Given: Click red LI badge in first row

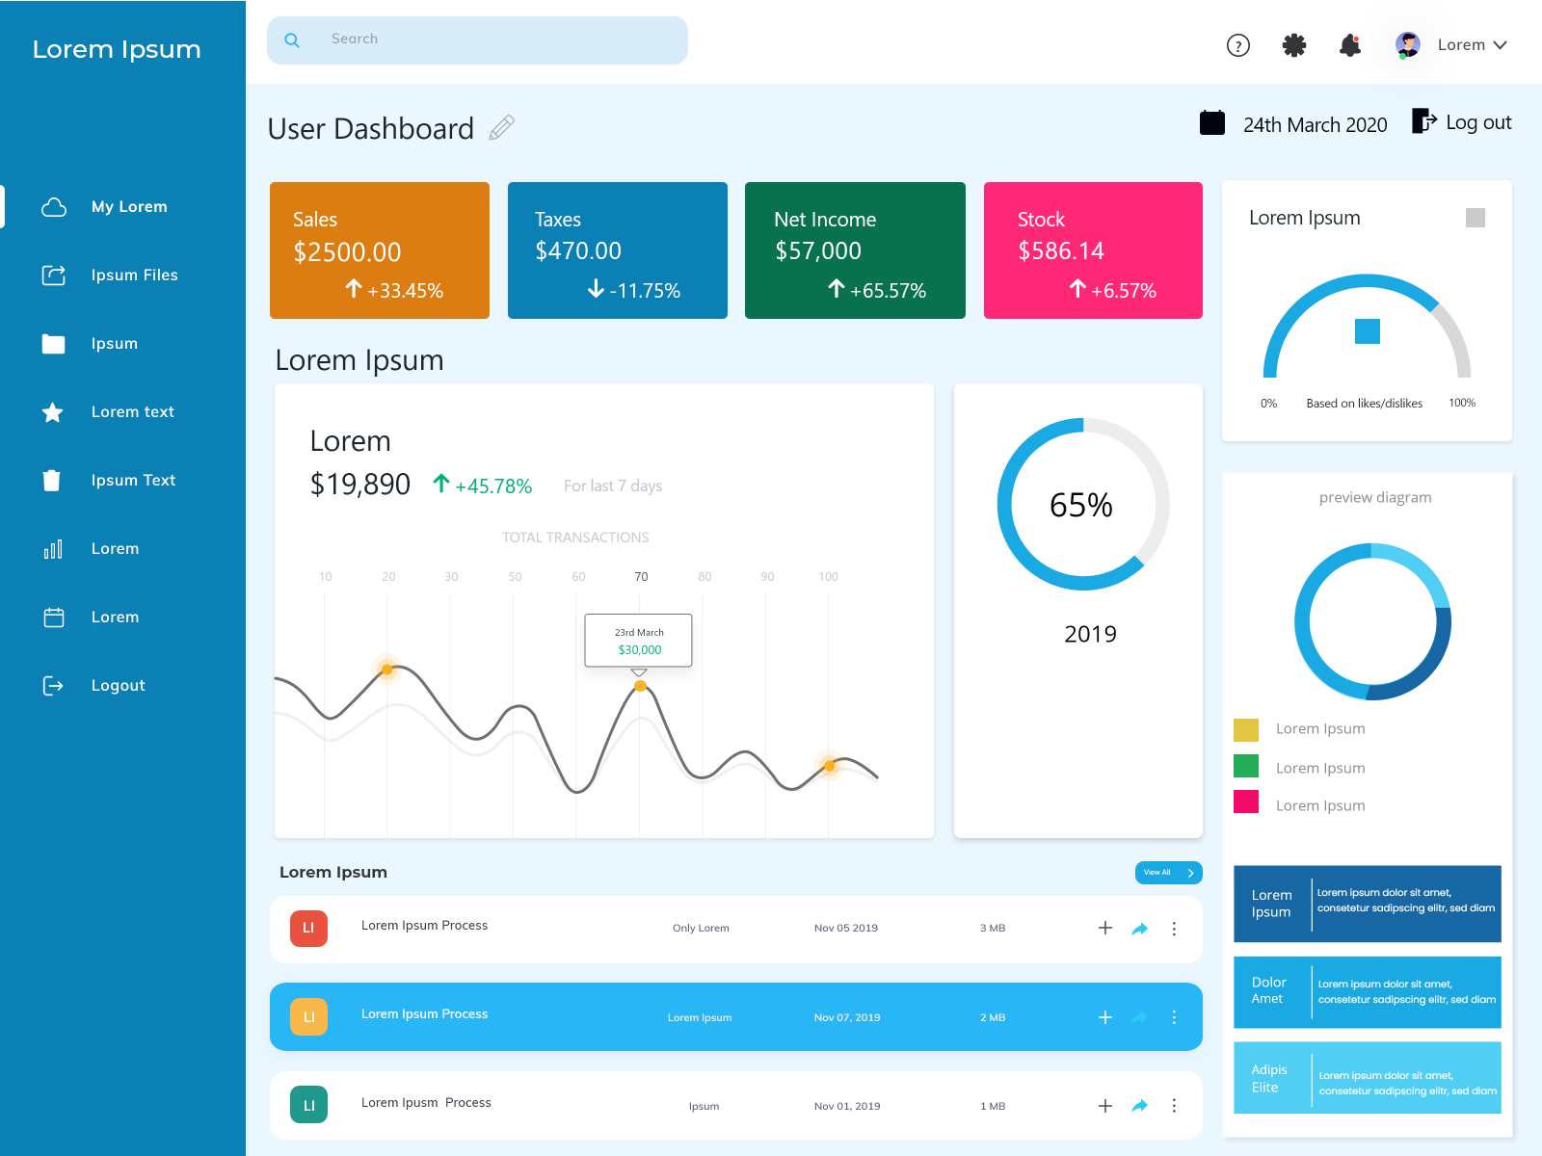Looking at the screenshot, I should point(308,929).
